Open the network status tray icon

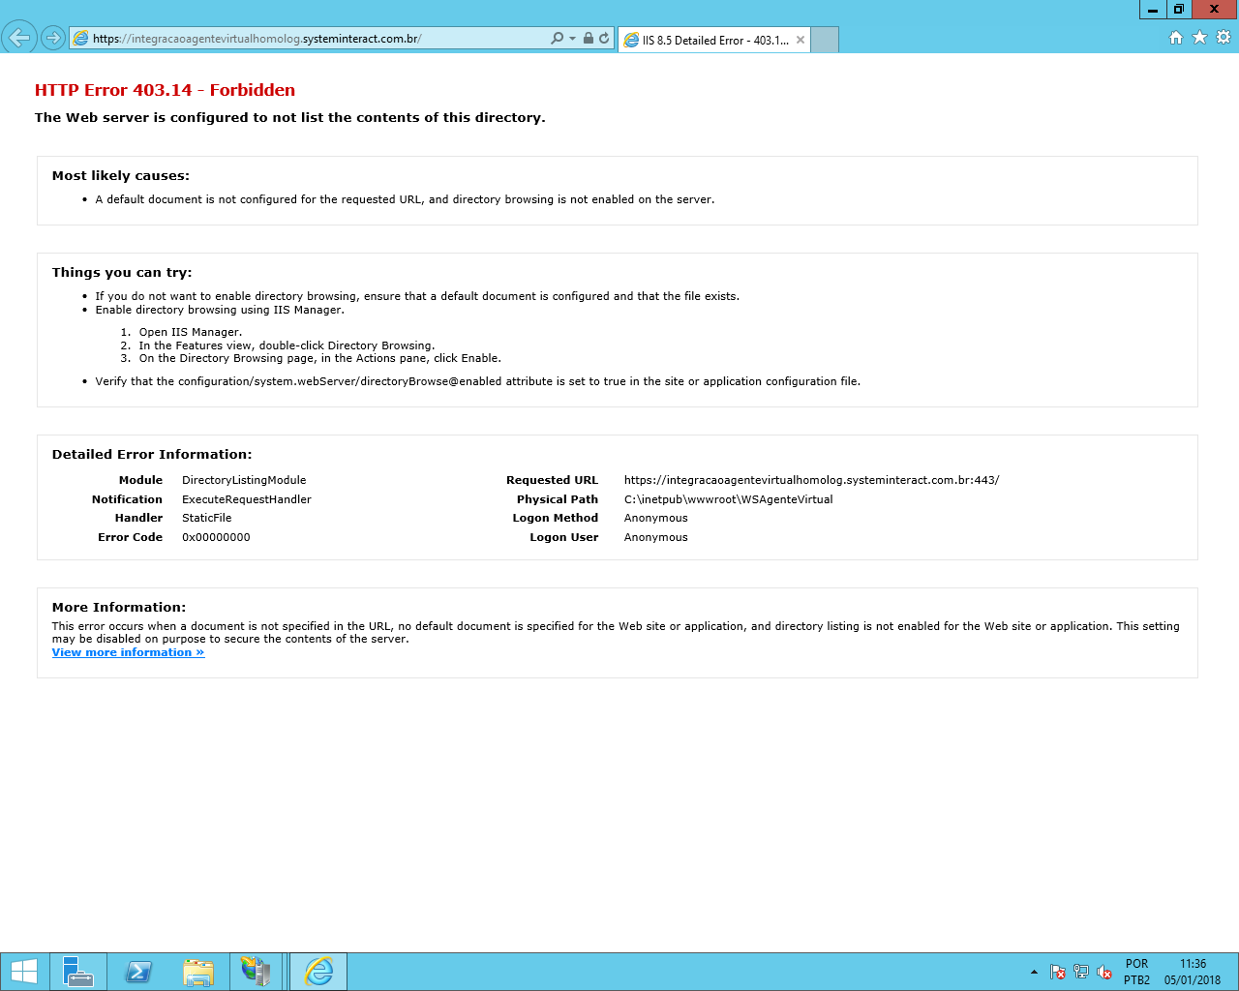(1081, 972)
